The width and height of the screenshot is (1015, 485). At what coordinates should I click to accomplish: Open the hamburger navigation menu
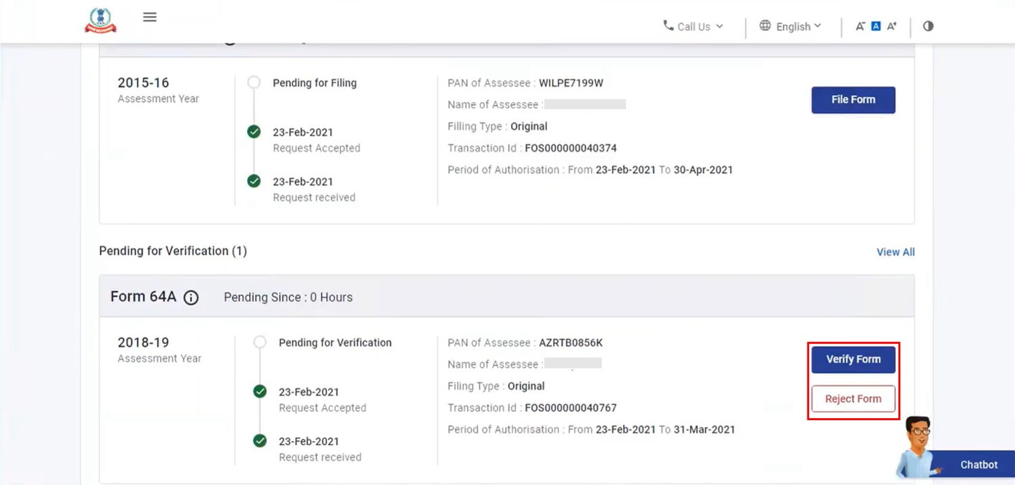149,17
